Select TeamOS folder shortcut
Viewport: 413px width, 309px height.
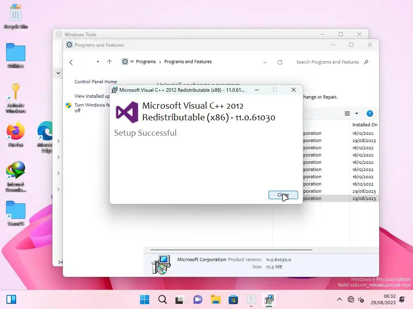pyautogui.click(x=16, y=213)
